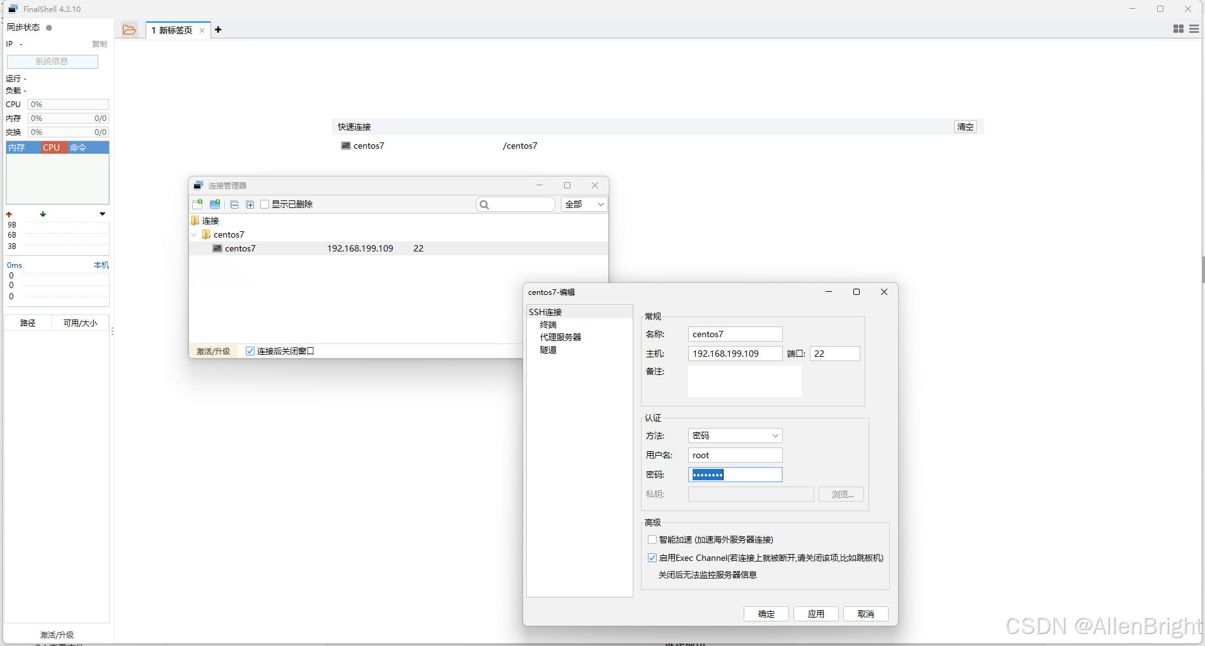Screen dimensions: 1205x646
Task: Click 激活/升级 at the sidebar bottom
Action: pos(57,635)
